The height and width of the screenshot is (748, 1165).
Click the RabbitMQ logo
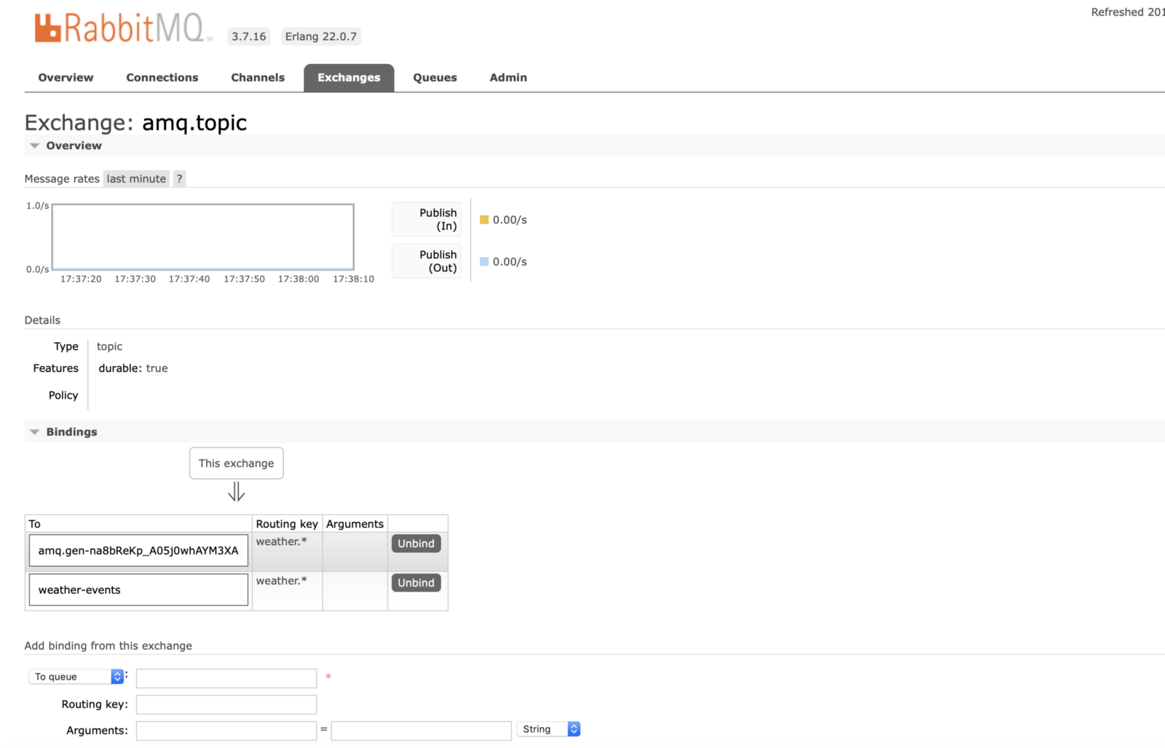120,29
